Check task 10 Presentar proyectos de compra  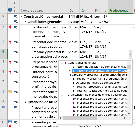pos(70,99)
